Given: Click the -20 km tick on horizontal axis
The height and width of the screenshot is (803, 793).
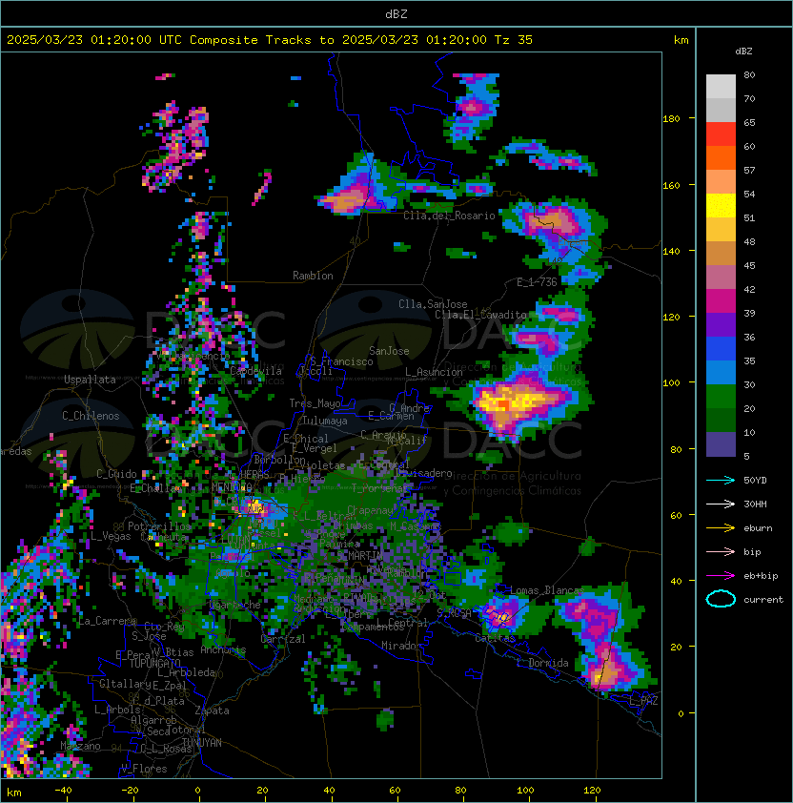Looking at the screenshot, I should pos(130,791).
